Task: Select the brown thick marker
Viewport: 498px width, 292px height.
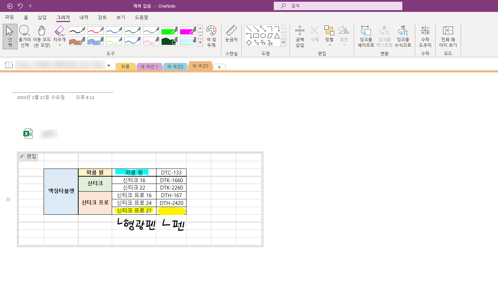Action: pos(76,41)
